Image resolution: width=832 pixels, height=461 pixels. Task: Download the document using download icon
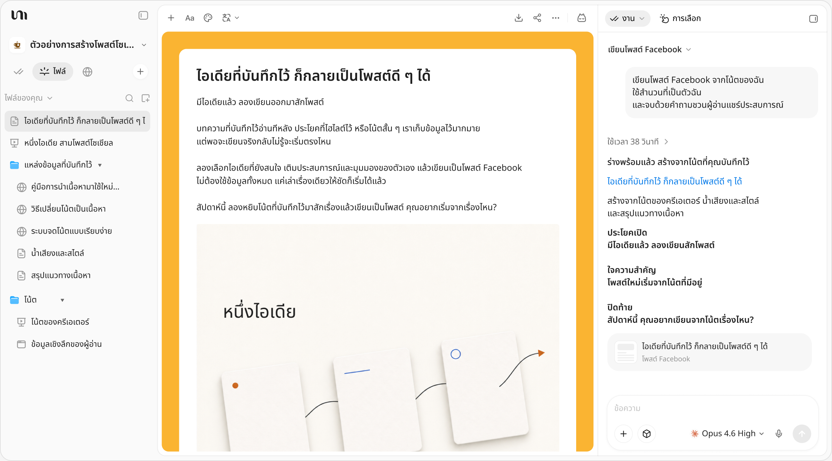coord(519,18)
